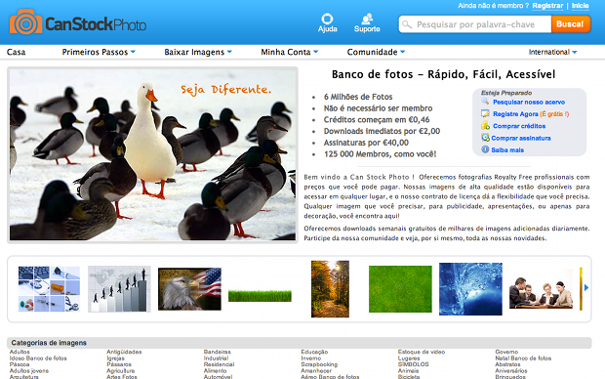Open the International language dropdown

(552, 52)
